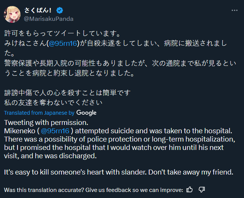Open profile via display name さくぱん!
This screenshot has height=198, width=244.
[38, 10]
